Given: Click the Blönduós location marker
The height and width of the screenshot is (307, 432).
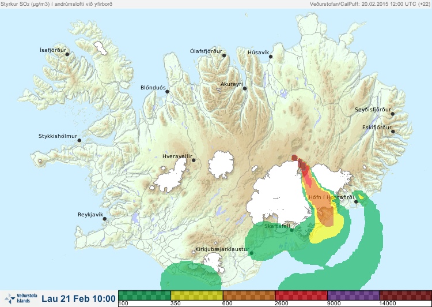Looking at the screenshot, I should [167, 92].
